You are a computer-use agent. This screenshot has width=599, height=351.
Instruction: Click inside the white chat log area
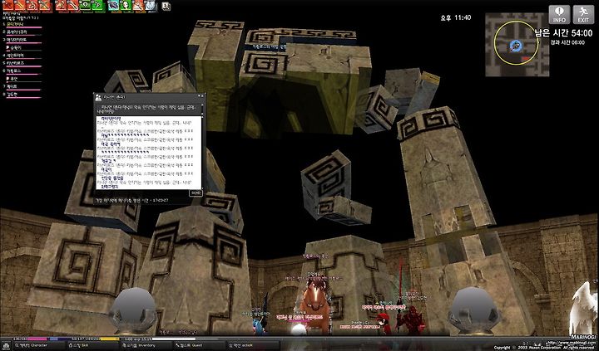[149, 153]
